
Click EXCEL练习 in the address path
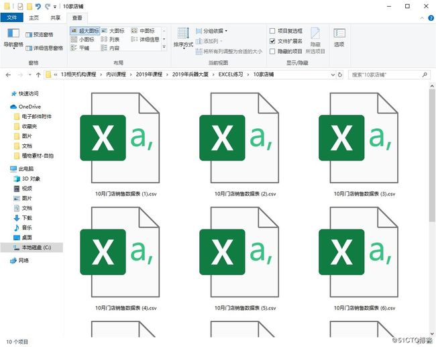(231, 75)
